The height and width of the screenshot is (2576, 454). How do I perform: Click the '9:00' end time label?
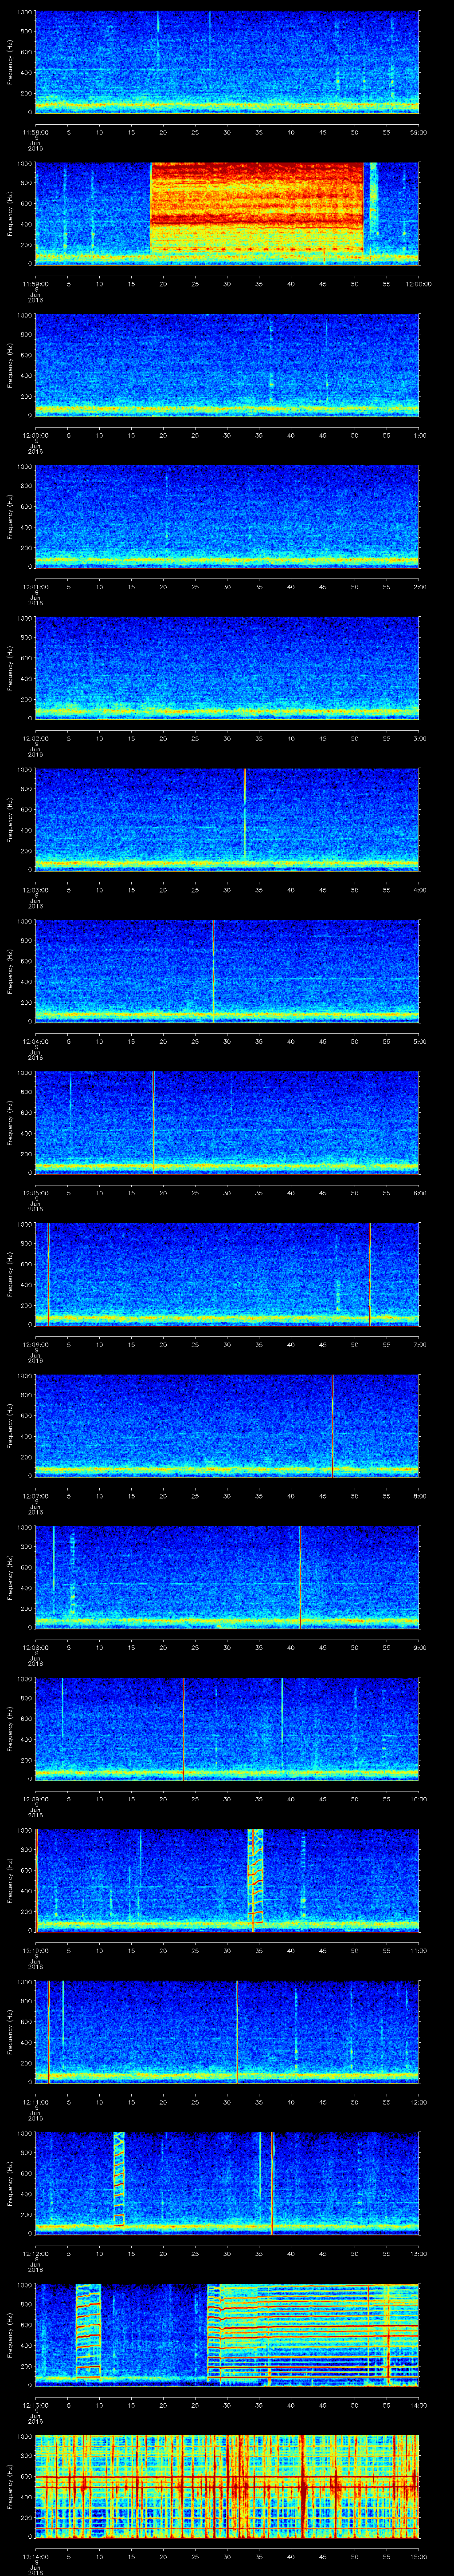pyautogui.click(x=419, y=1647)
